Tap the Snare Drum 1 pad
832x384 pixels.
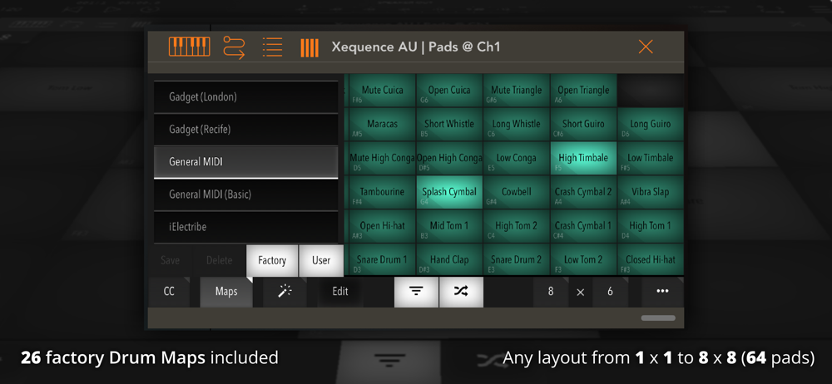point(382,259)
